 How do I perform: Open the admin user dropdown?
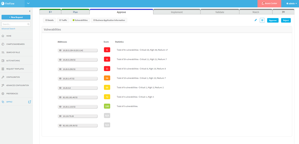(292, 3)
